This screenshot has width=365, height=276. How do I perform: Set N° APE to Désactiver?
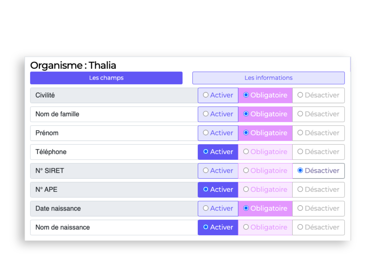pos(318,190)
